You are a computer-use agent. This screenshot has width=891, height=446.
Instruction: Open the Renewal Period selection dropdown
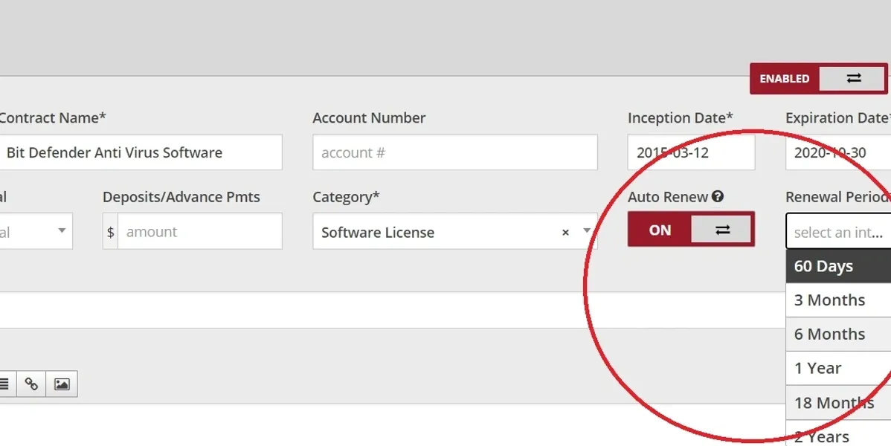tap(833, 232)
